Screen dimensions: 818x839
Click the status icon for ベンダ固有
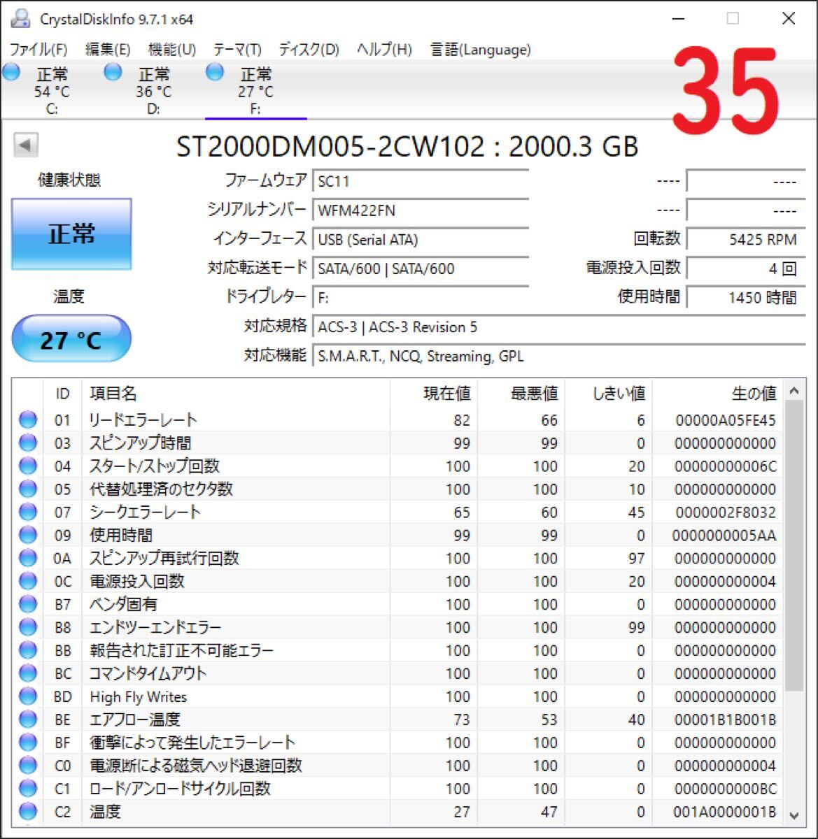click(28, 604)
